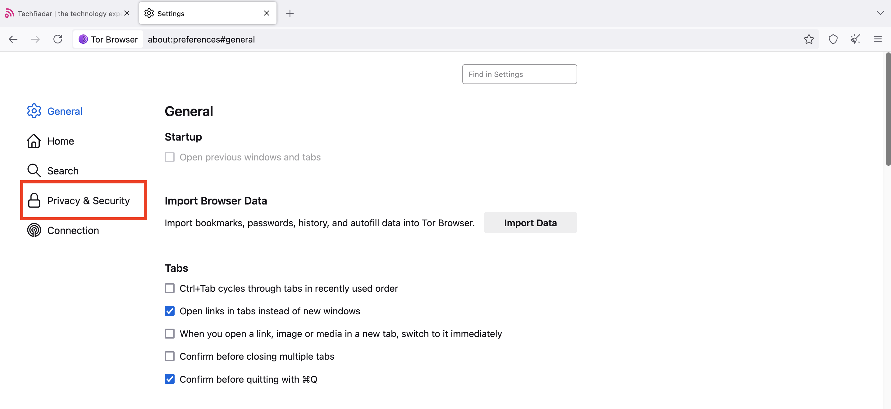Click the General gear icon
This screenshot has width=891, height=409.
pyautogui.click(x=34, y=111)
